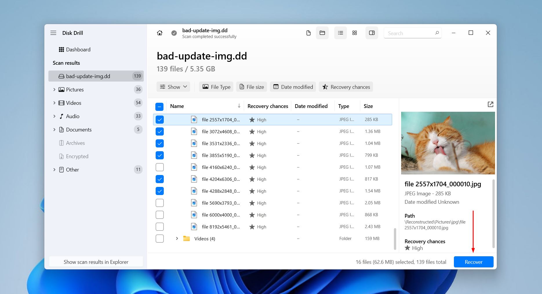Click the Videos (4) folder icon

(186, 239)
